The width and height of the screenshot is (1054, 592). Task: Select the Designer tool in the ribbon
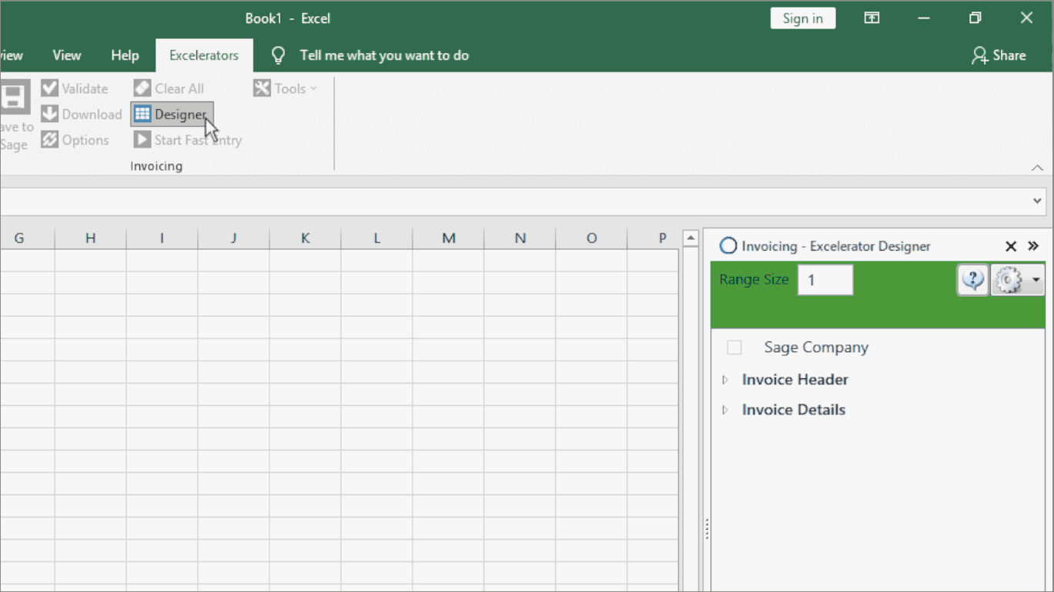click(171, 114)
